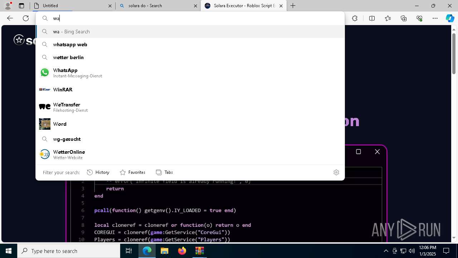Click the Word suggestion thumbnail
458x258 pixels.
(x=45, y=124)
